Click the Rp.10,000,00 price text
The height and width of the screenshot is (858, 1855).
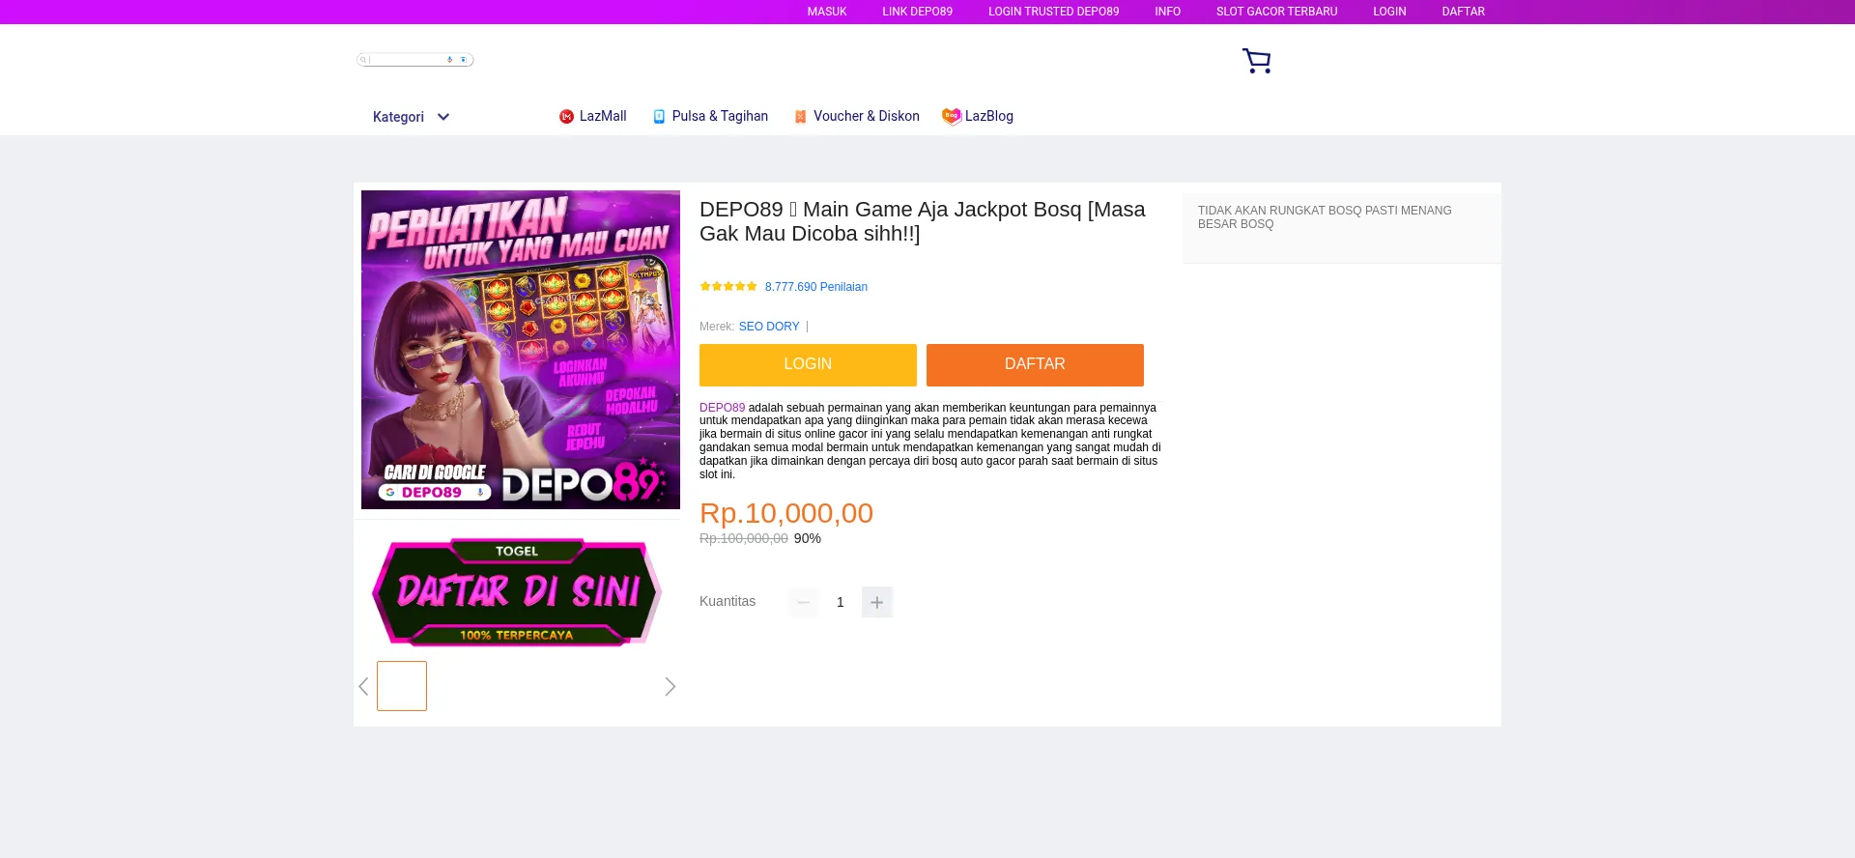[x=786, y=513]
